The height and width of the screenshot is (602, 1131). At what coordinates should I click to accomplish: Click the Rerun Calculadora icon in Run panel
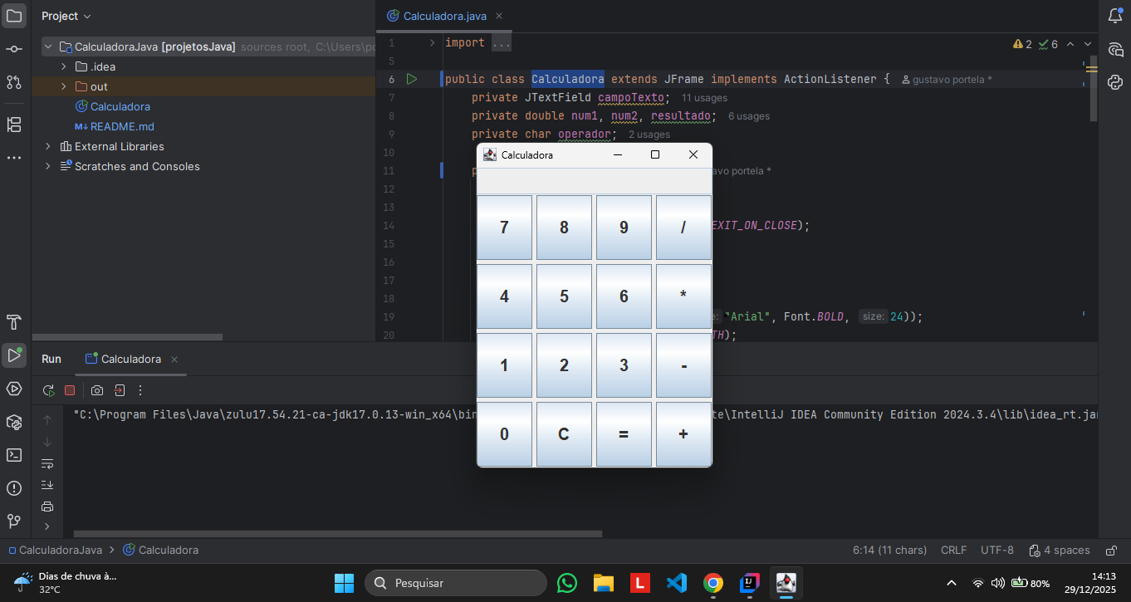pyautogui.click(x=48, y=390)
